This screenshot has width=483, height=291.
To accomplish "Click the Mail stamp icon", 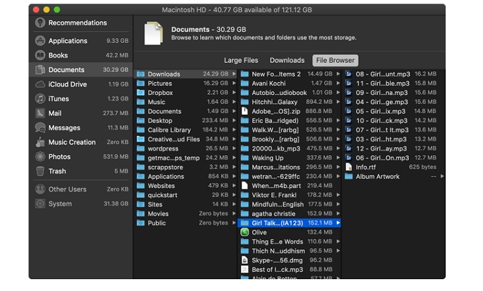I will tap(40, 113).
